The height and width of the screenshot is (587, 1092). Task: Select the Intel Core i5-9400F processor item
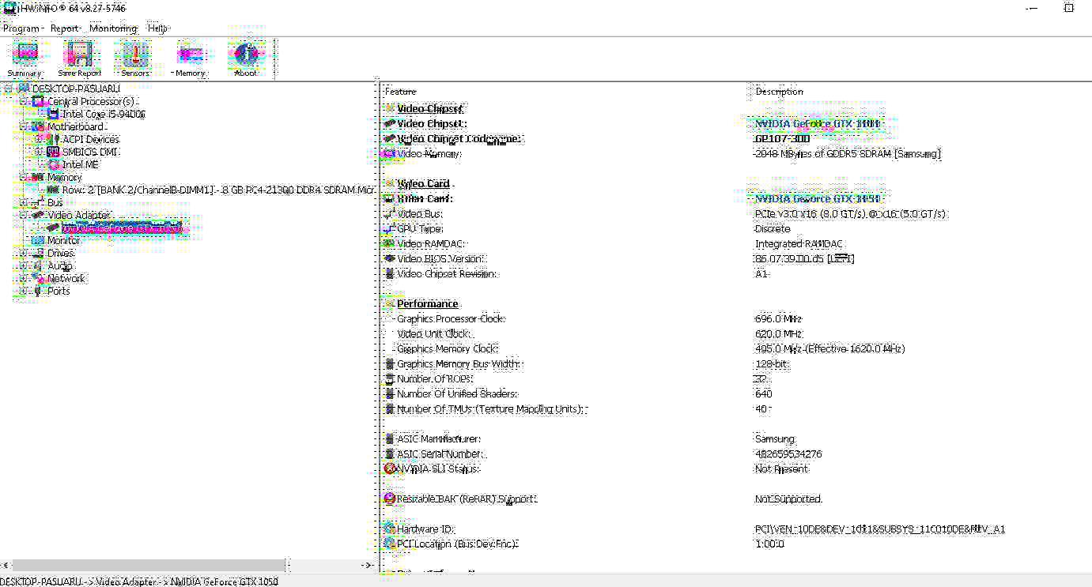click(104, 114)
